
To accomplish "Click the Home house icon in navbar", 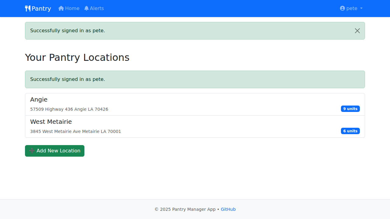I will (61, 9).
